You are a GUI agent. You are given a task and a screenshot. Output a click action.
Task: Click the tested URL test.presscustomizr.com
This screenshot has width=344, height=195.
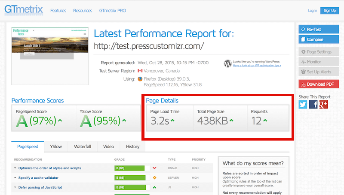[149, 46]
